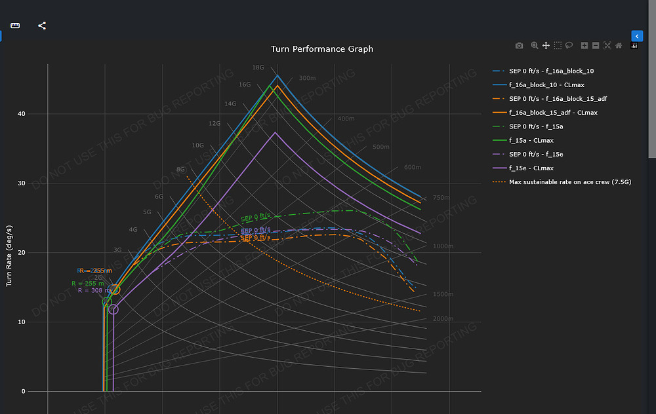Reset axes with the home icon
The image size is (656, 414).
pos(619,46)
